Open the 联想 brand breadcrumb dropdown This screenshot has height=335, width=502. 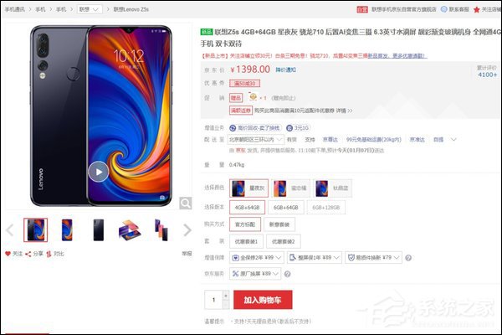[90, 9]
